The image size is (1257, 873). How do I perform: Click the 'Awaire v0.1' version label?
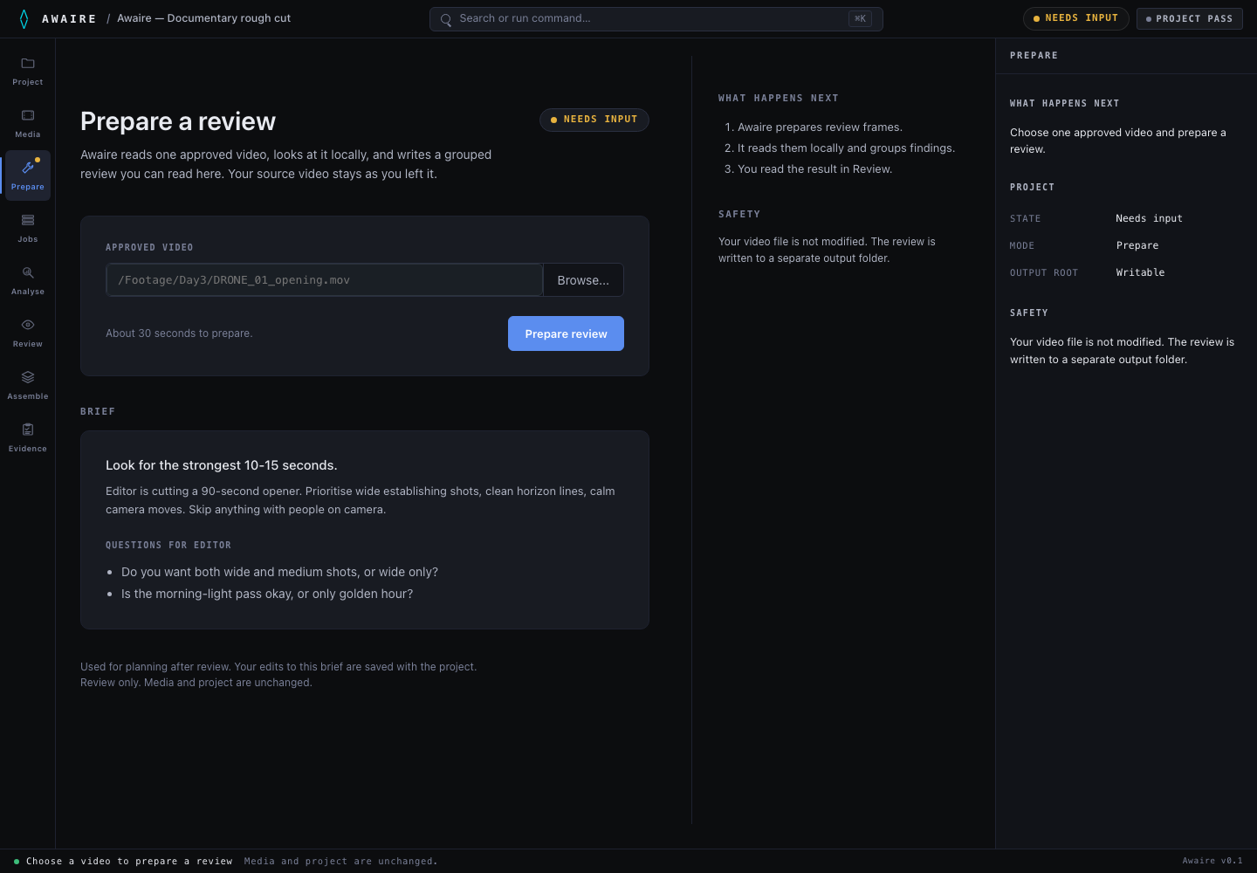point(1212,861)
